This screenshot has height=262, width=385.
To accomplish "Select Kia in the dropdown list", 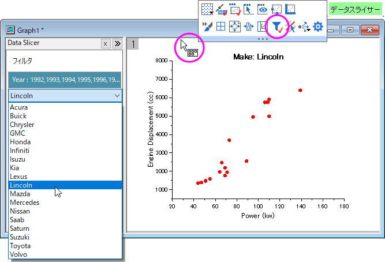I will pos(65,168).
